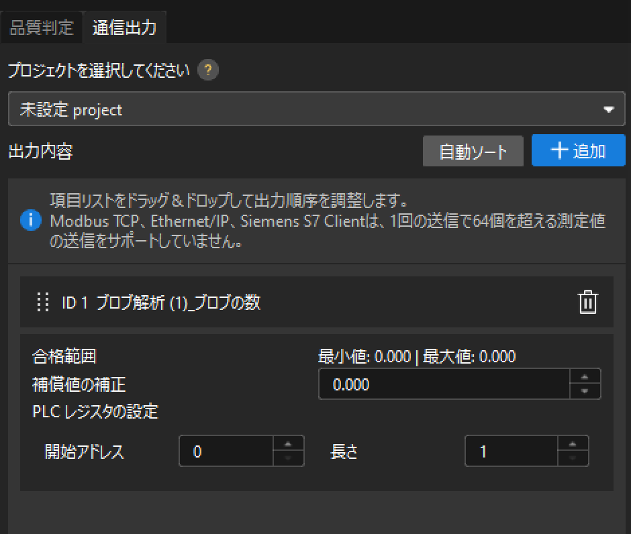Screen dimensions: 631x534
Task: Increase the 補償値の補正 value
Action: coord(585,377)
